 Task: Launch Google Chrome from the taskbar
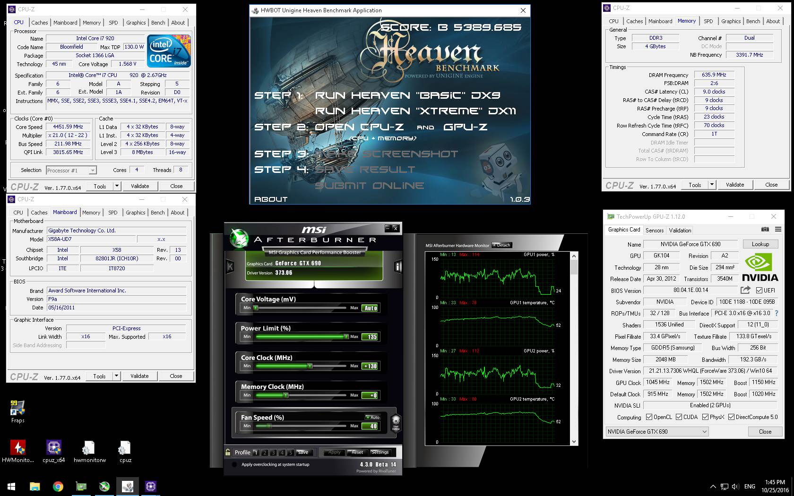point(58,486)
